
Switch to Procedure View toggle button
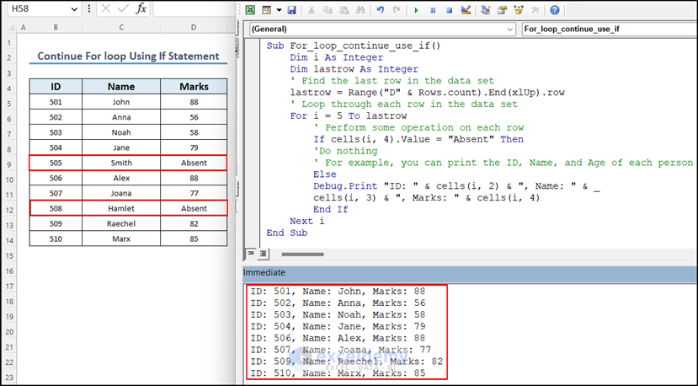pyautogui.click(x=250, y=253)
